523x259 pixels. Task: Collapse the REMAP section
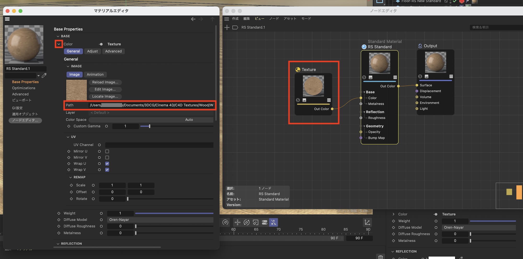coord(71,177)
